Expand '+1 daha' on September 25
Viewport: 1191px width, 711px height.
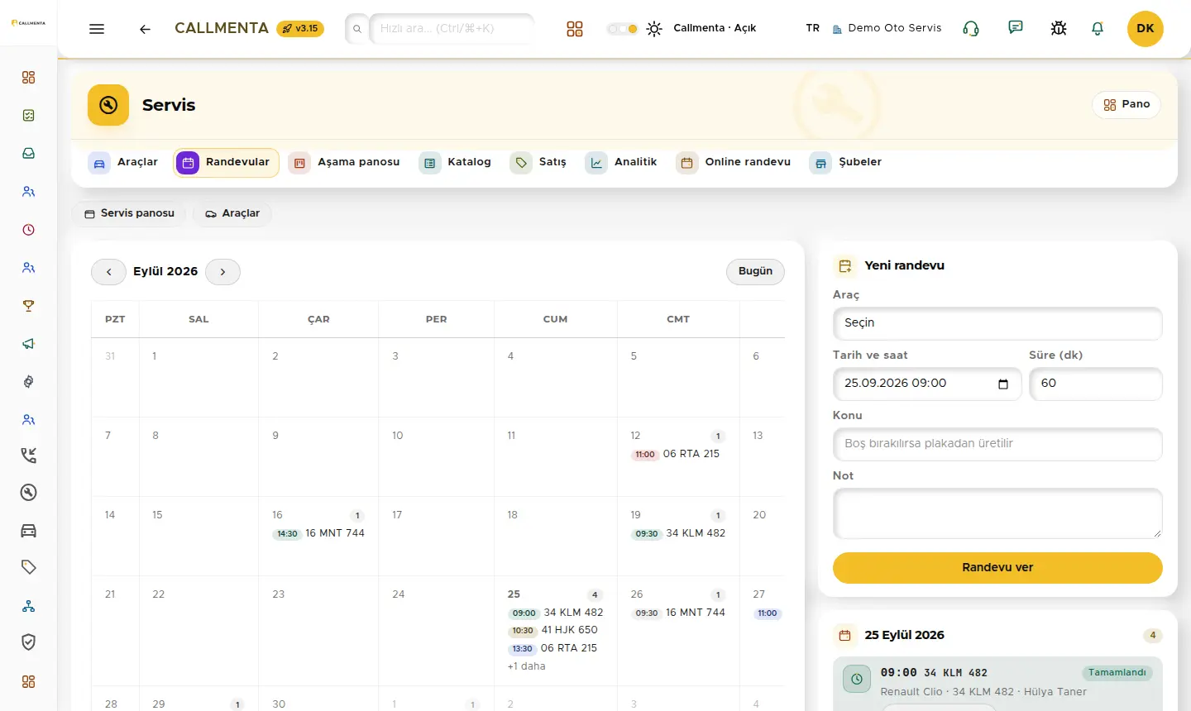tap(527, 666)
